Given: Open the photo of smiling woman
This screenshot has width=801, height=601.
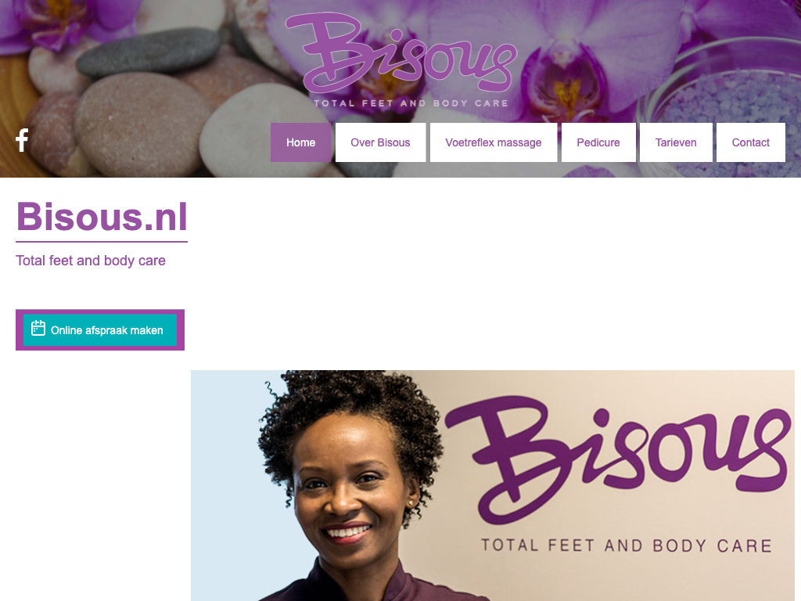Looking at the screenshot, I should coord(493,485).
